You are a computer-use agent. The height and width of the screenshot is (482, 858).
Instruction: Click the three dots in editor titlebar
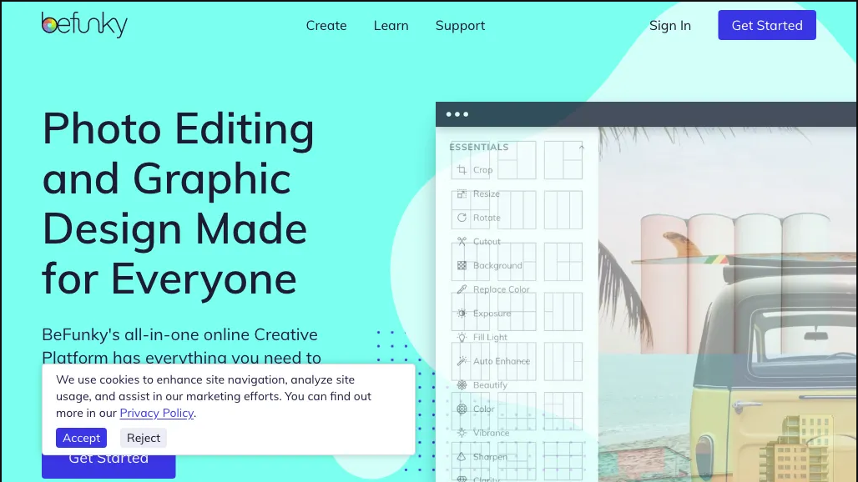[457, 114]
